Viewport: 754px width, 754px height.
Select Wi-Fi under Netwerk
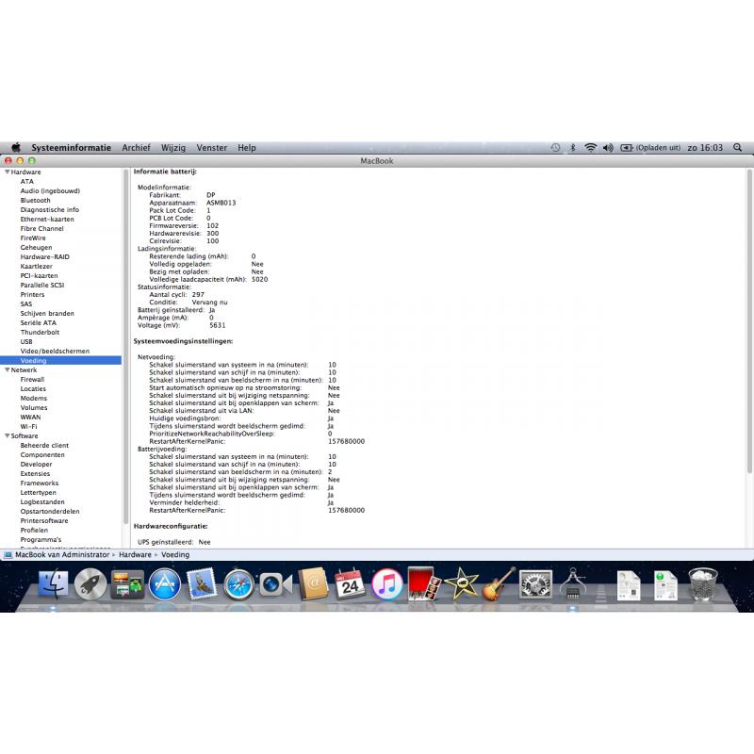(x=28, y=427)
